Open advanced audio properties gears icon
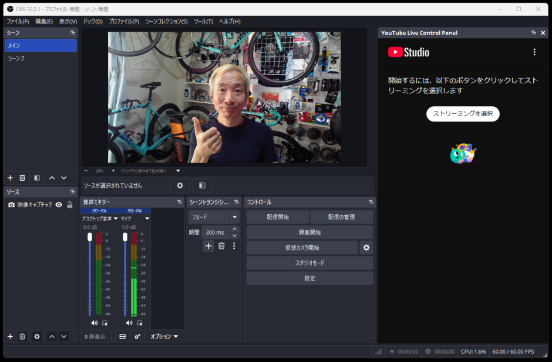Screen dimensions: 552x362 [x=137, y=337]
